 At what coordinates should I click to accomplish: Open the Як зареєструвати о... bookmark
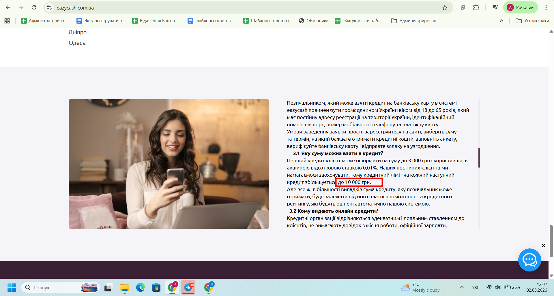click(x=101, y=21)
